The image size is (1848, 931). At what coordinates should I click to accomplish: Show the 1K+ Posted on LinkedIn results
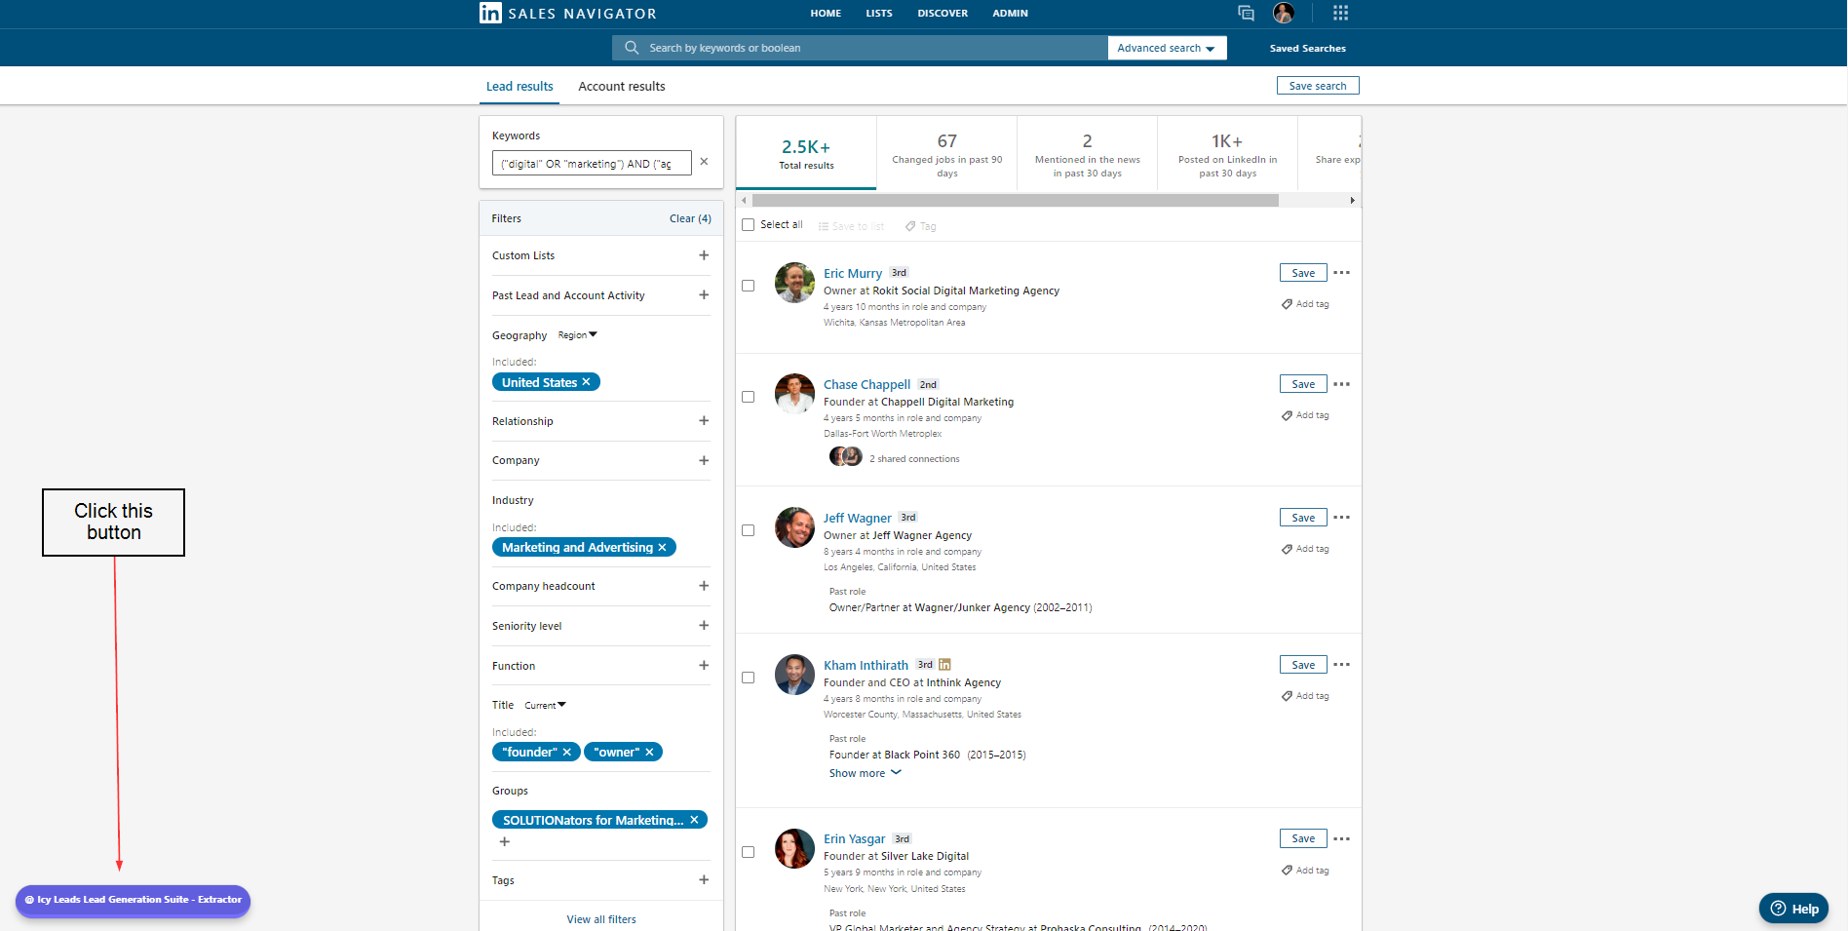coord(1227,154)
